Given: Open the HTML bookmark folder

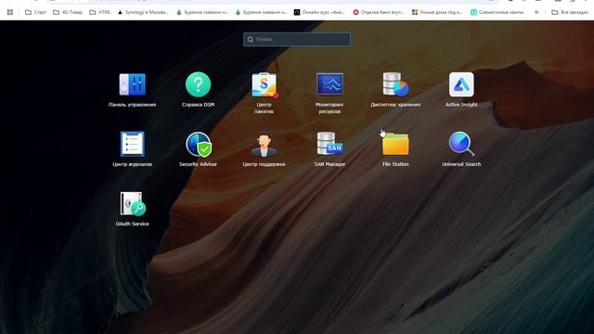Looking at the screenshot, I should [100, 12].
